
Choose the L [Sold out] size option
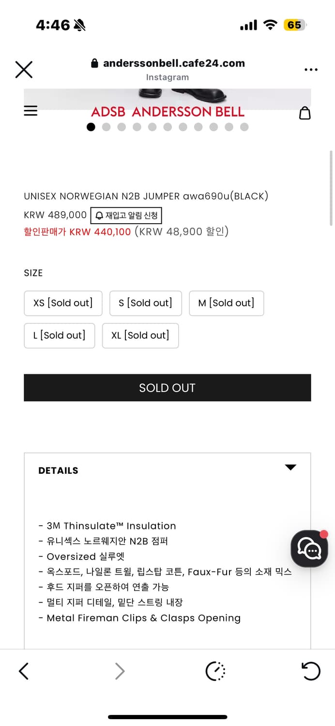[59, 335]
